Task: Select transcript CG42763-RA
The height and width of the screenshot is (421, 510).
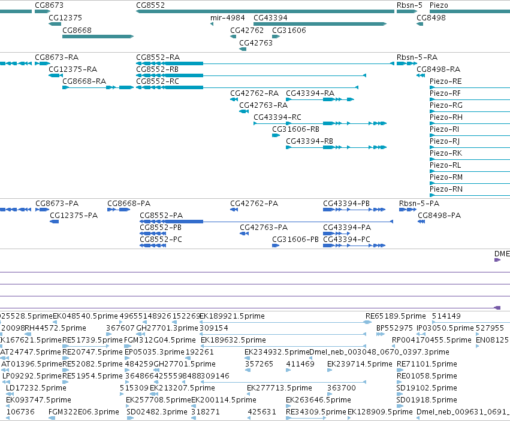Action: pos(264,105)
